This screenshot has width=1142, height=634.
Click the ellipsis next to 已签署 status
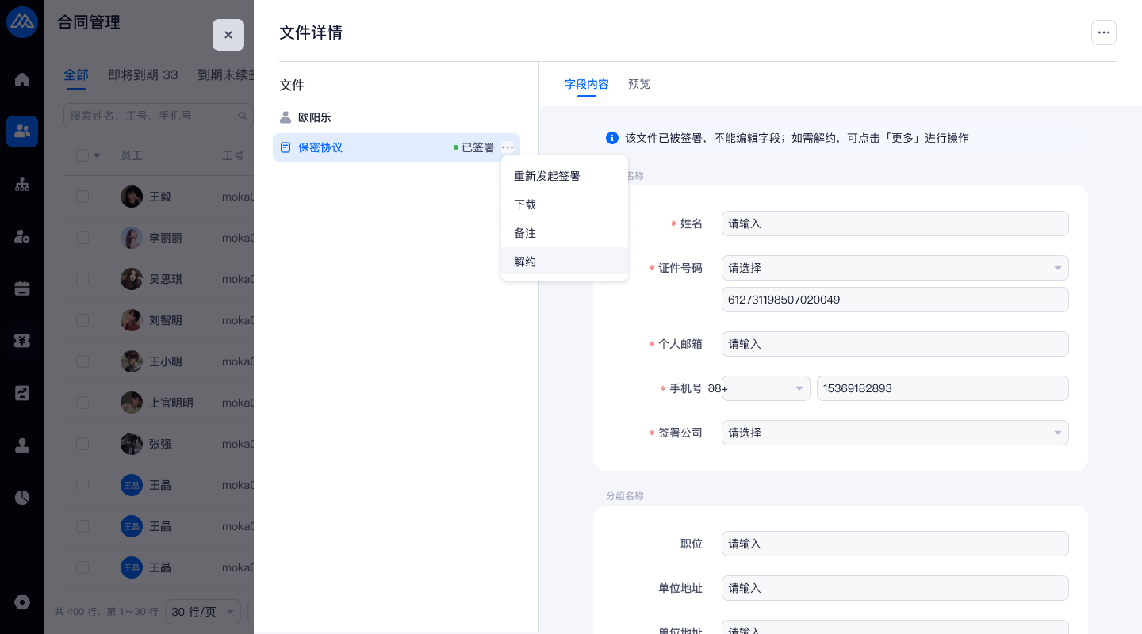click(508, 147)
